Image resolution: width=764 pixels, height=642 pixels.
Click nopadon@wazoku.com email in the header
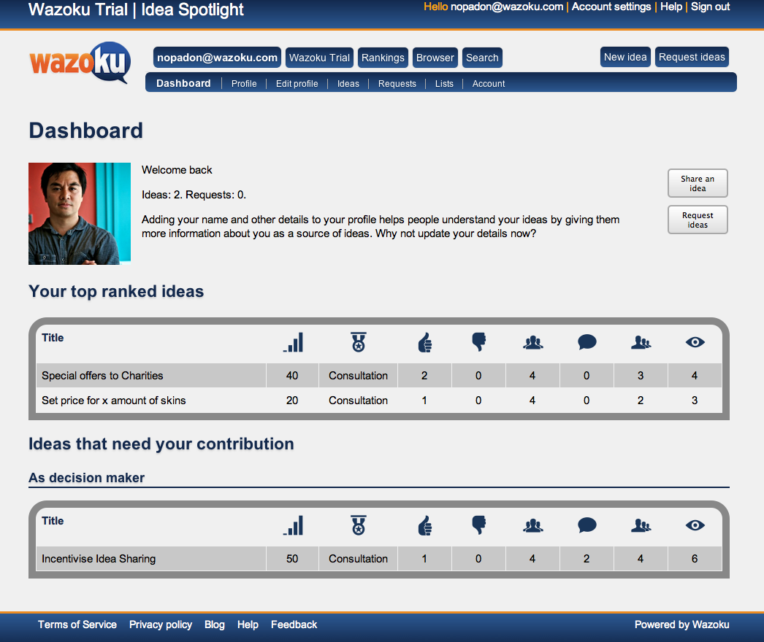point(507,7)
